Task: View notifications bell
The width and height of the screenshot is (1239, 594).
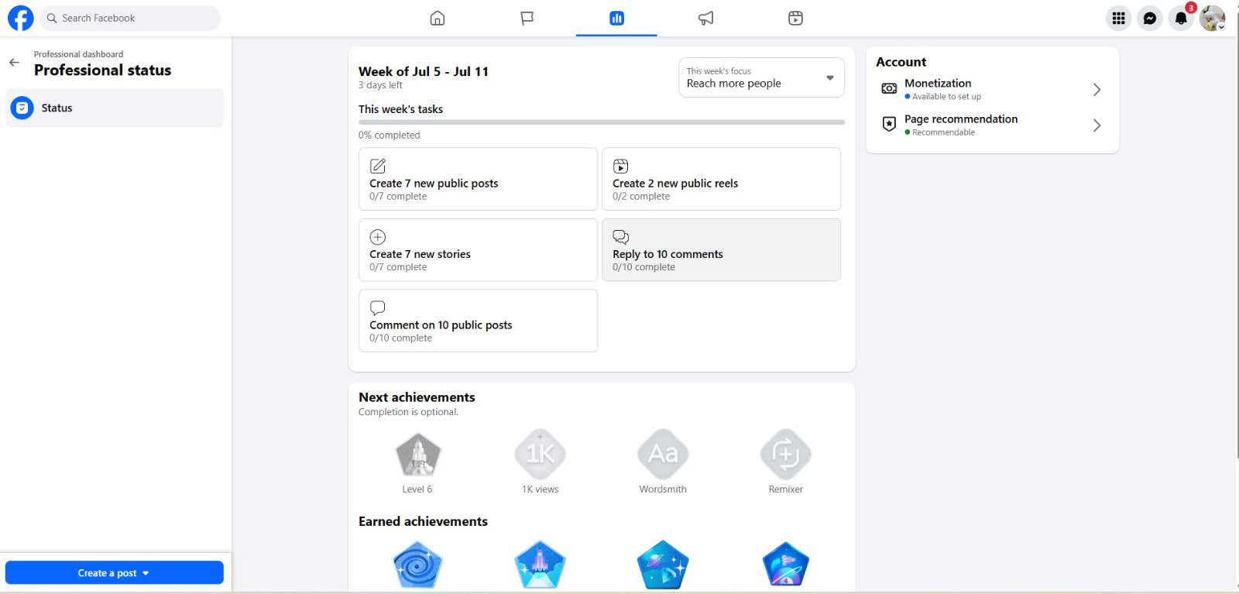Action: click(1181, 18)
